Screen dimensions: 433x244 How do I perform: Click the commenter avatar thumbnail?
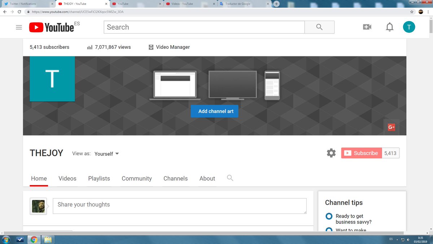(x=38, y=206)
